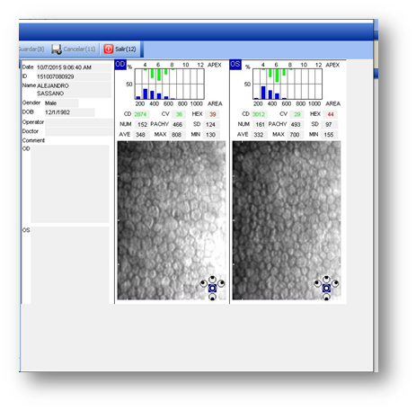Select the left fixation target on the OD image
The image size is (416, 410).
tap(204, 283)
